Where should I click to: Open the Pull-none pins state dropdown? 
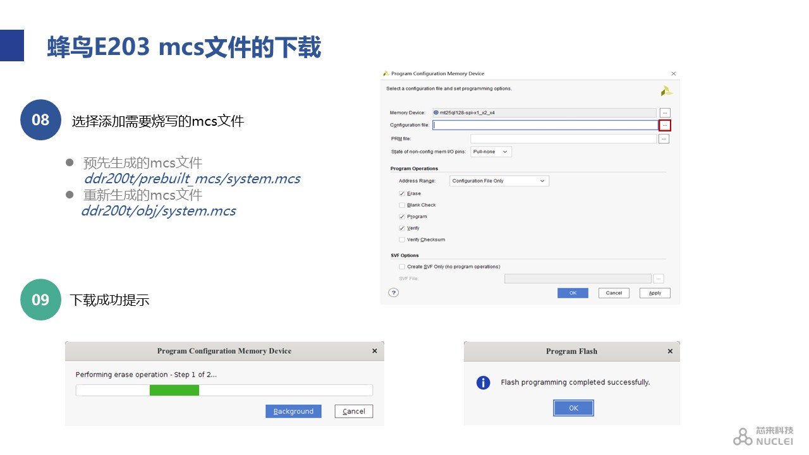491,152
